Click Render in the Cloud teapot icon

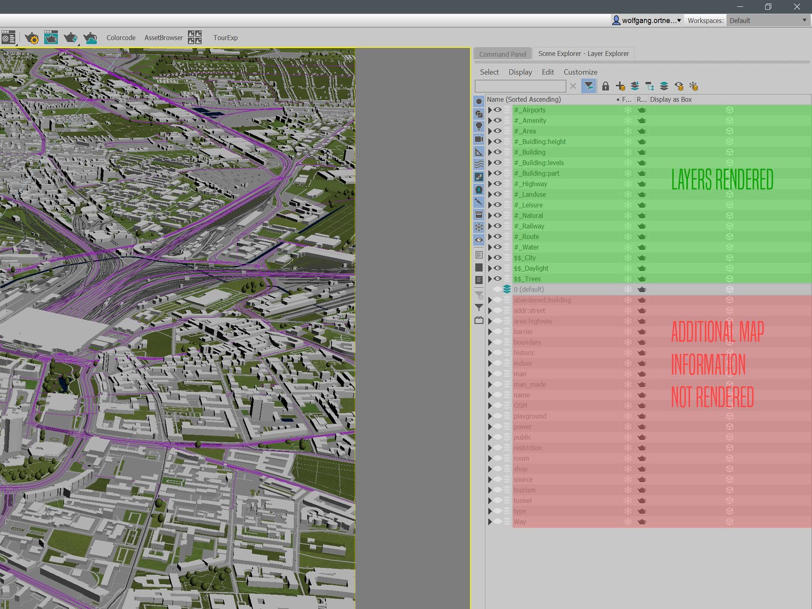pyautogui.click(x=90, y=38)
